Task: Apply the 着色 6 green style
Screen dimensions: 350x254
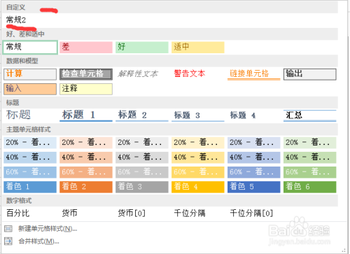Action: pyautogui.click(x=310, y=187)
